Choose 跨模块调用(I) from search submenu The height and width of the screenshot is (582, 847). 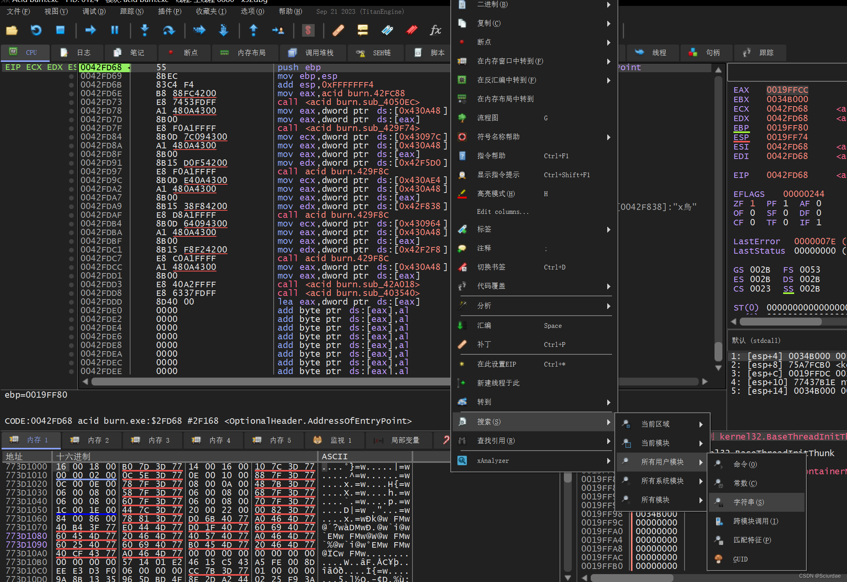(756, 521)
